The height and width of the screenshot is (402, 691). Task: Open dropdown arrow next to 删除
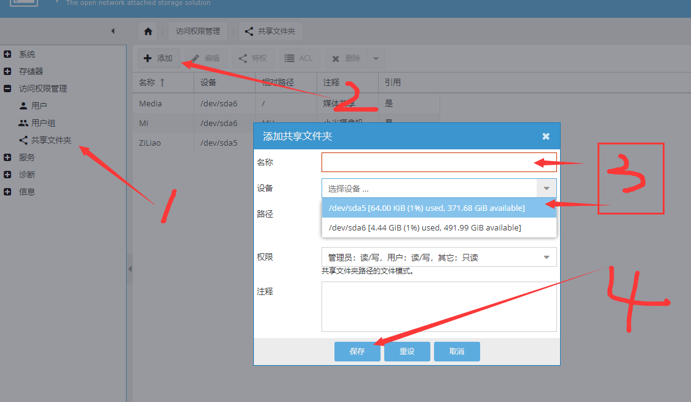(x=376, y=58)
